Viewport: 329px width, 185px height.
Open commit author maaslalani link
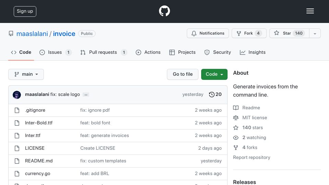pos(37,95)
